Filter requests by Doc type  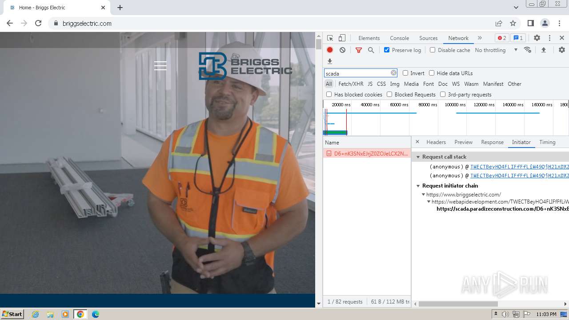tap(443, 84)
